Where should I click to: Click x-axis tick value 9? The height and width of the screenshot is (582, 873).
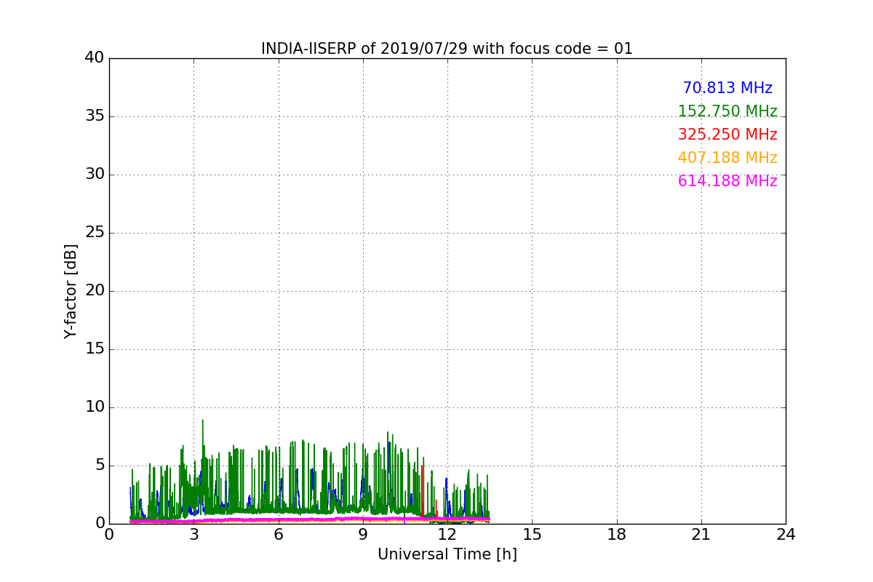[363, 535]
